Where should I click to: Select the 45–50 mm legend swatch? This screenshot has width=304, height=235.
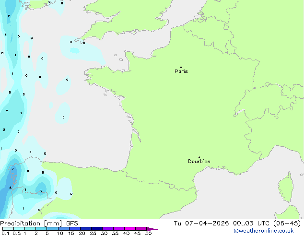pyautogui.click(x=141, y=229)
